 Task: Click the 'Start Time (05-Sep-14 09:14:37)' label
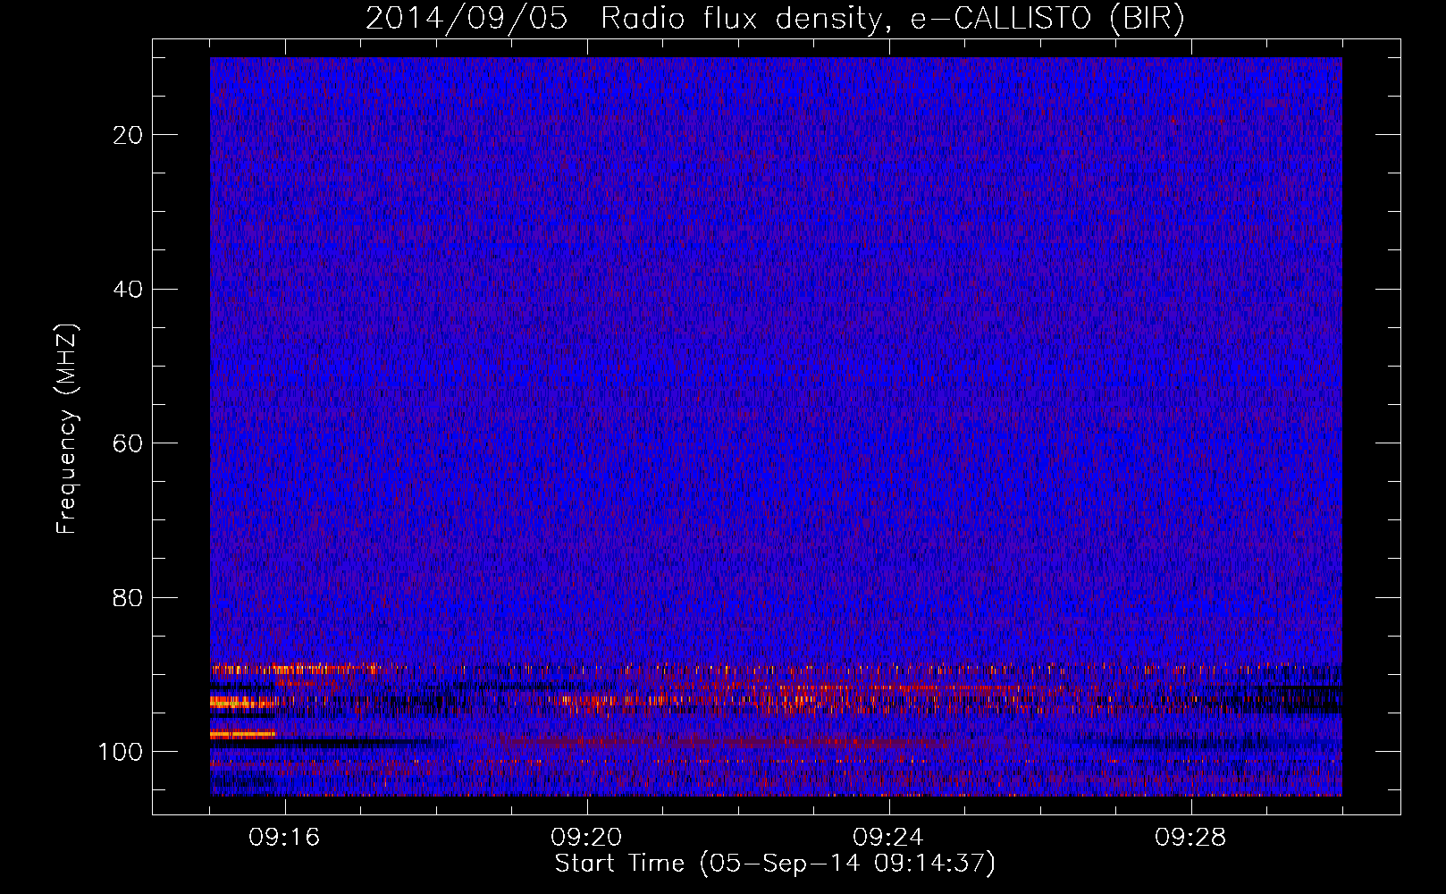775,864
